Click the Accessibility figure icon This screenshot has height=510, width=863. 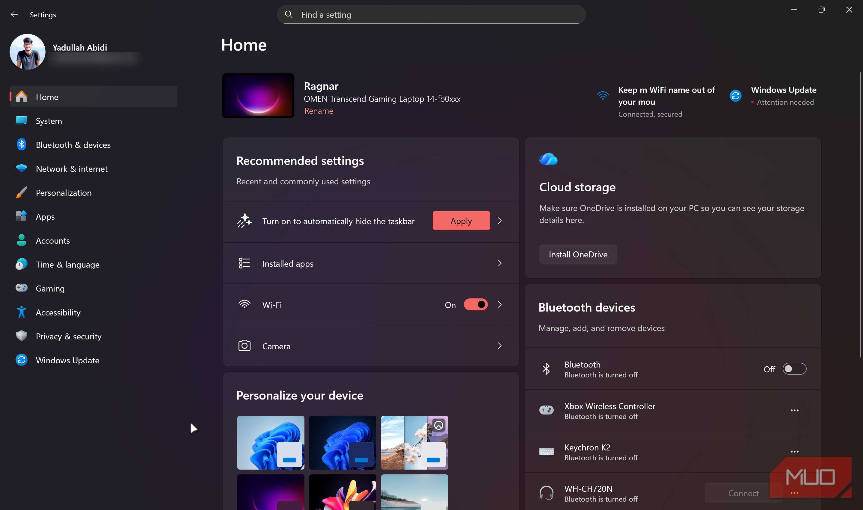[21, 312]
